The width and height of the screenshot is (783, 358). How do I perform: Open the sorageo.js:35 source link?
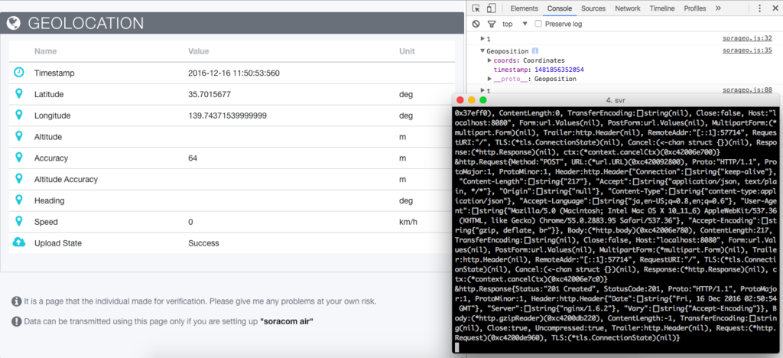point(748,50)
